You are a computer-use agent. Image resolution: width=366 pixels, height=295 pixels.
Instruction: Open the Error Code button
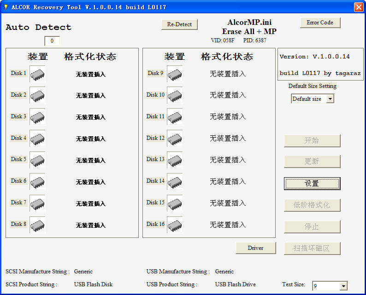(320, 23)
